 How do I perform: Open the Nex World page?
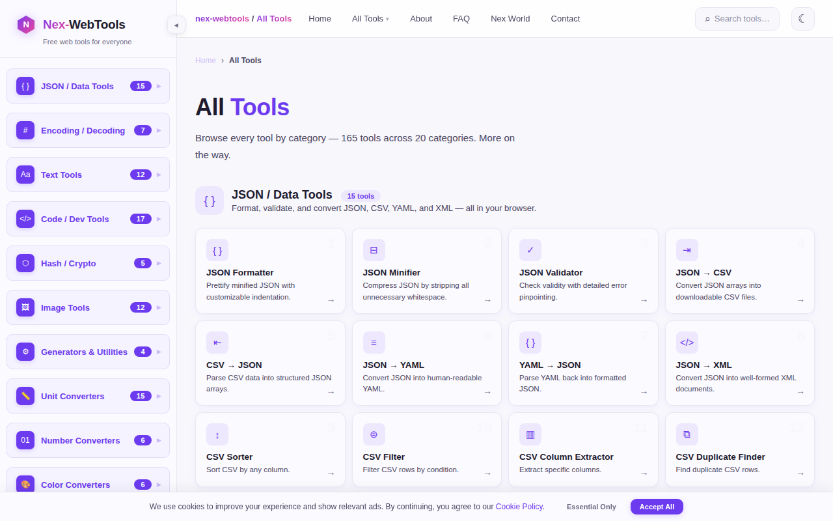tap(510, 19)
